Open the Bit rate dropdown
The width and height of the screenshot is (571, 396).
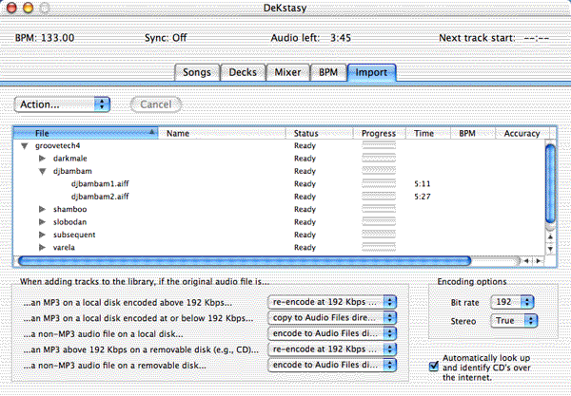coord(512,302)
